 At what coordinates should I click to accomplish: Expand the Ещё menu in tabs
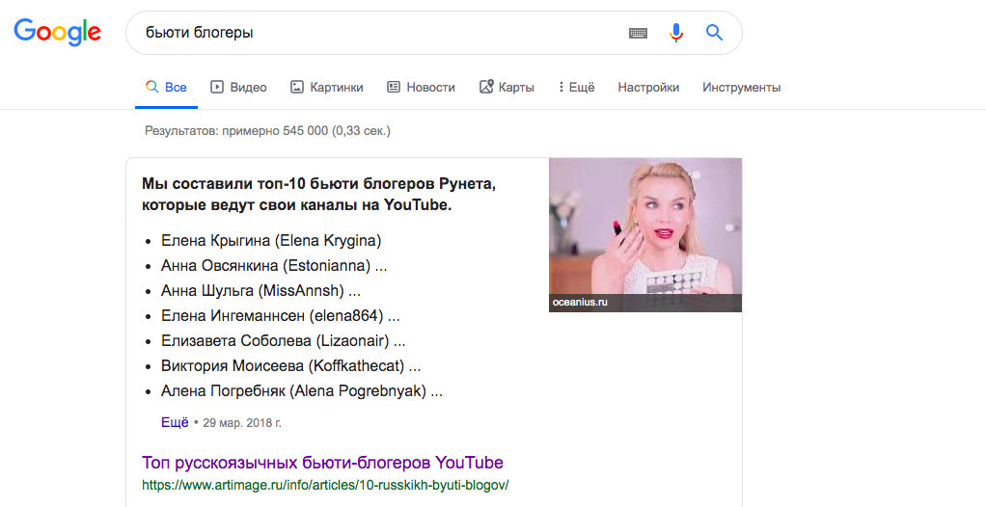pos(577,88)
